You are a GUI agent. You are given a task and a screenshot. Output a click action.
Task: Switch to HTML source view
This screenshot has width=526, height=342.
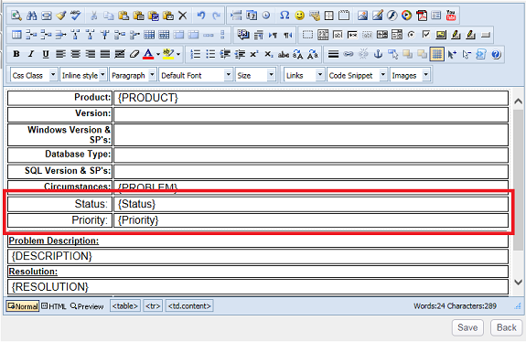54,306
